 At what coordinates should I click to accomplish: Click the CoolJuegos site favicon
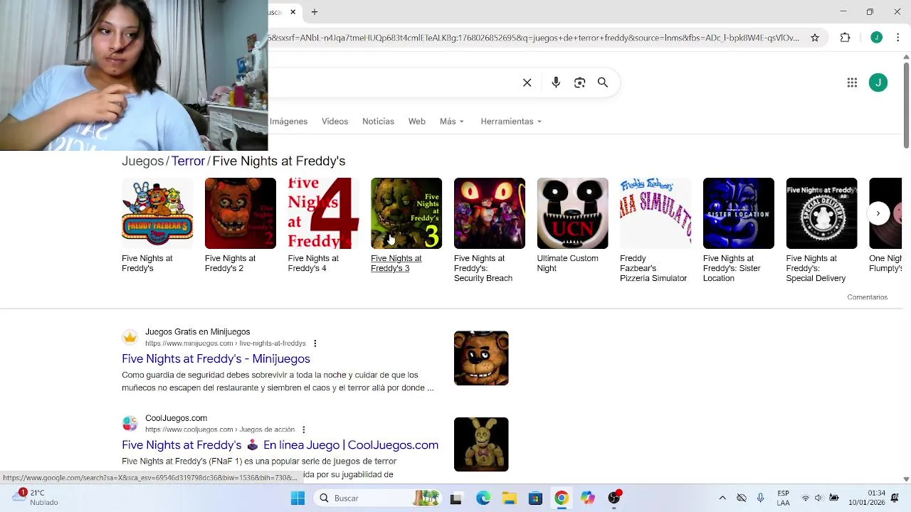pos(130,423)
